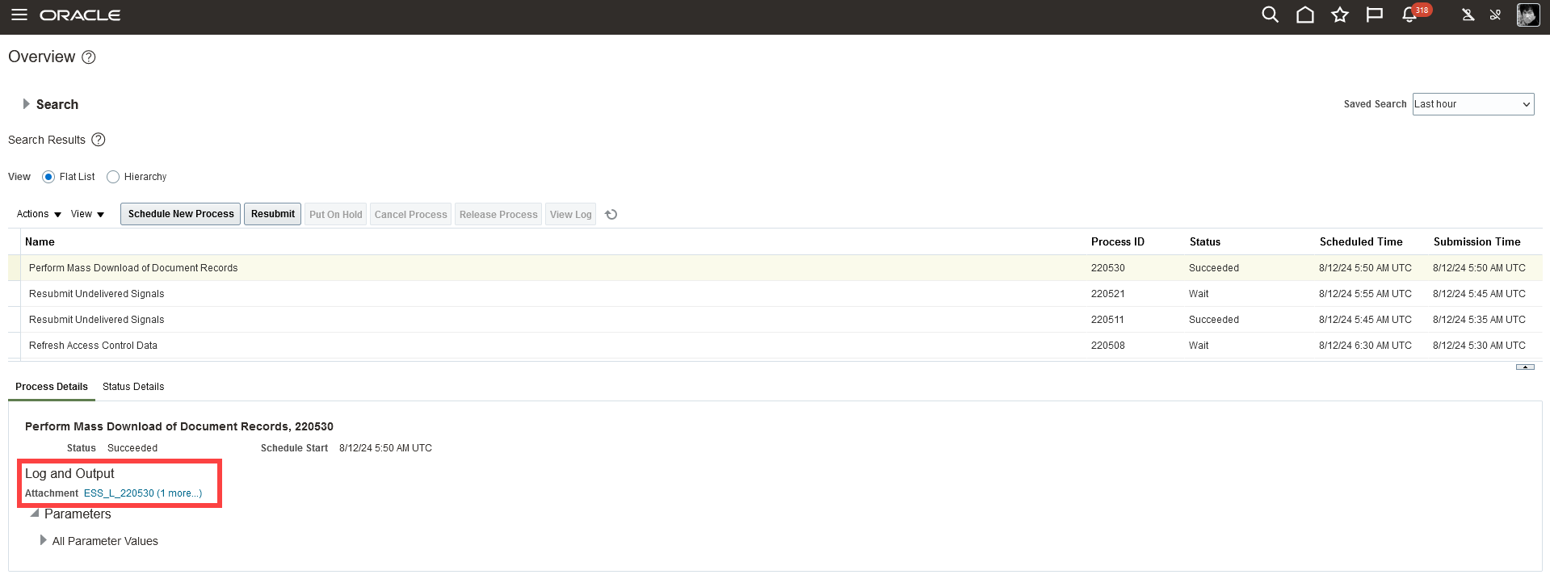This screenshot has height=583, width=1550.
Task: Open the hamburger navigator menu
Action: point(19,15)
